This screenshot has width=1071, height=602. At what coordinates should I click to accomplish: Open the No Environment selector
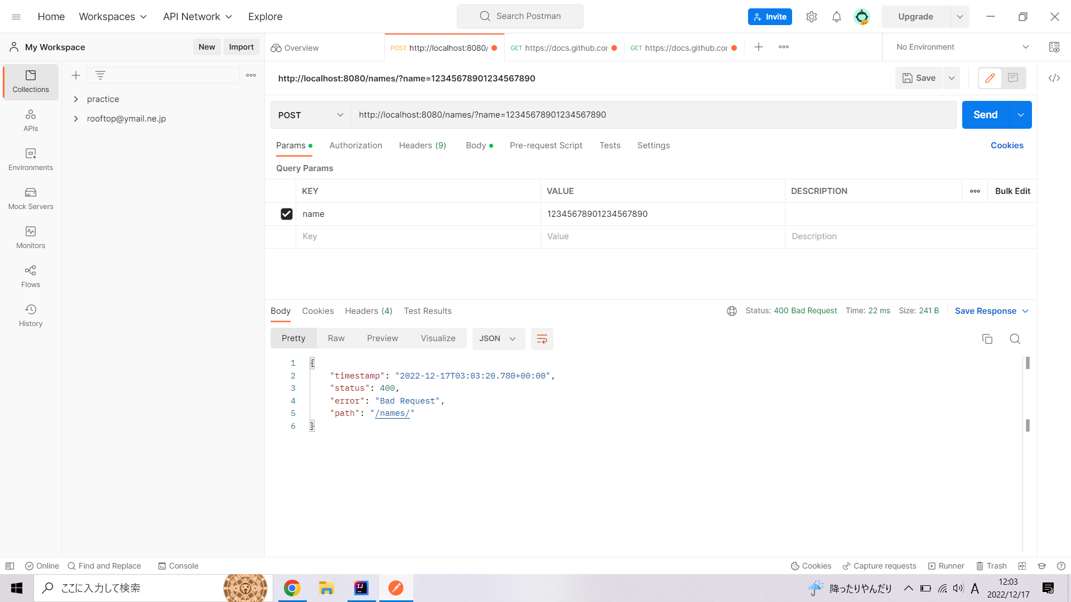click(959, 47)
